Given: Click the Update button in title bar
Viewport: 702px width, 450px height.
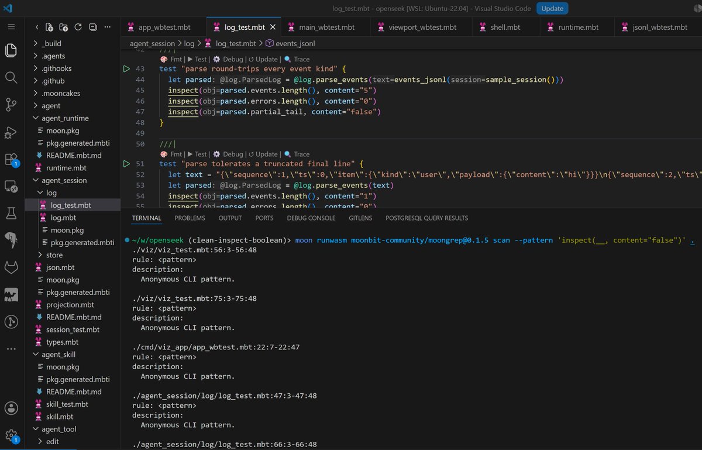Looking at the screenshot, I should (552, 9).
